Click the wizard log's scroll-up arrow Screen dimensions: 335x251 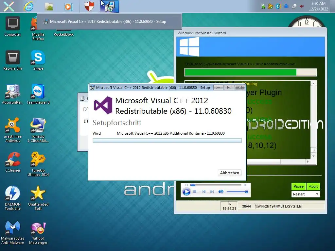tap(313, 84)
